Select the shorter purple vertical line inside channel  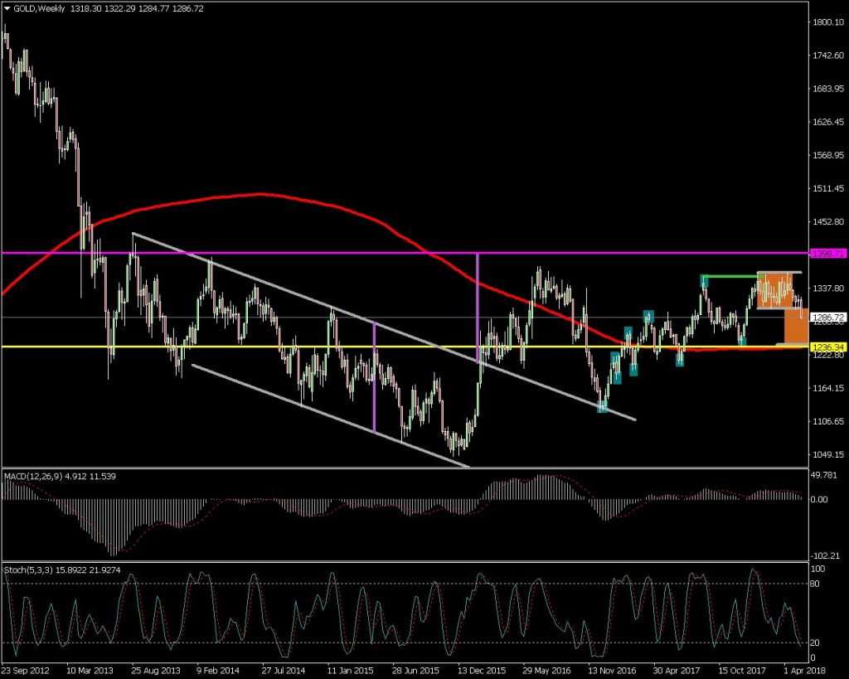coord(375,377)
